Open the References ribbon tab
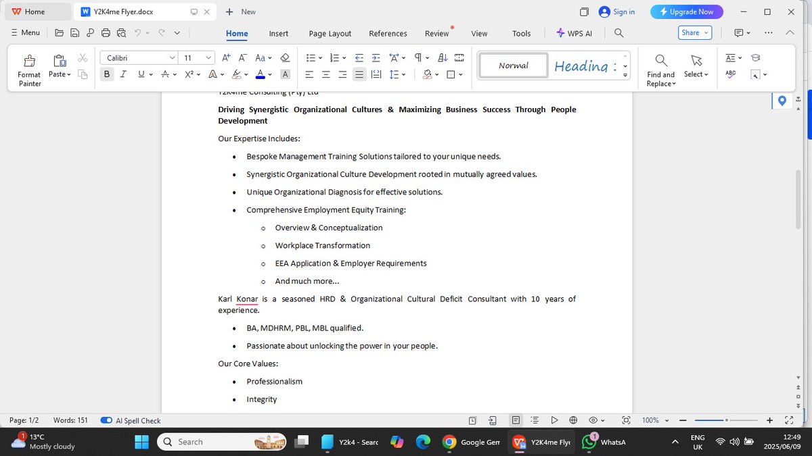This screenshot has width=812, height=456. point(388,33)
